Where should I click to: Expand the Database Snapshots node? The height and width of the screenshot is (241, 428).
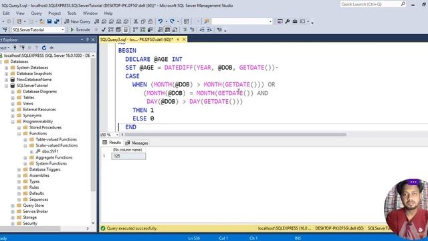point(6,74)
